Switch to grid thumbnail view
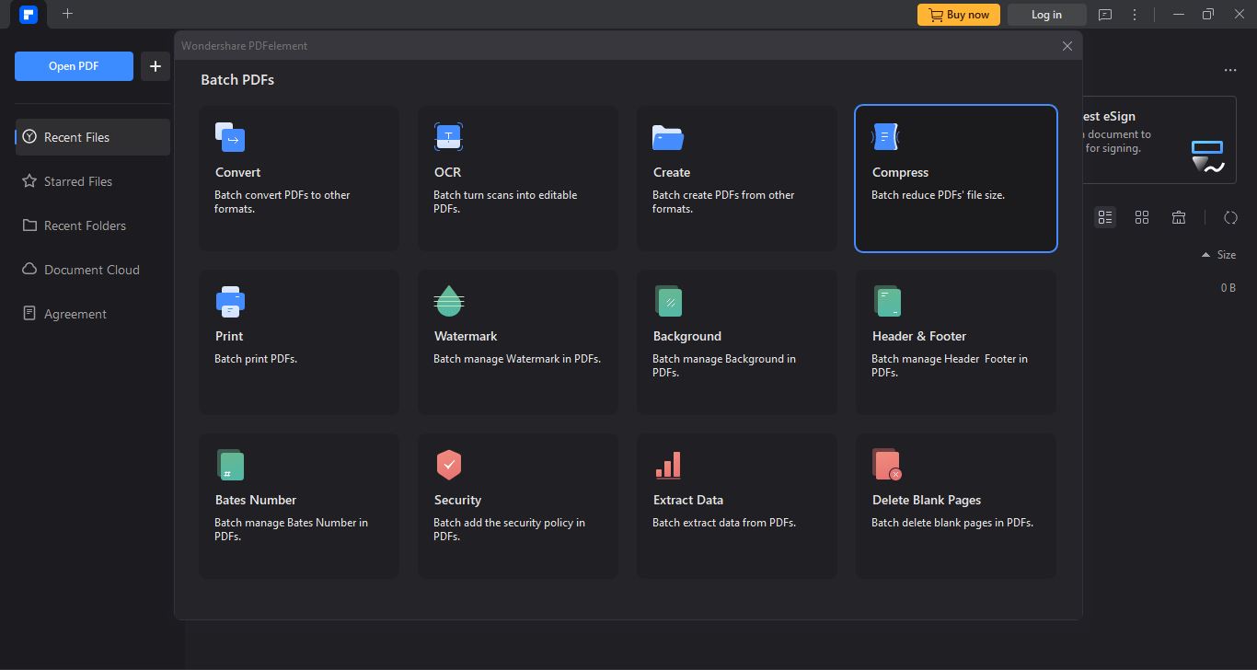The image size is (1257, 670). pyautogui.click(x=1142, y=217)
